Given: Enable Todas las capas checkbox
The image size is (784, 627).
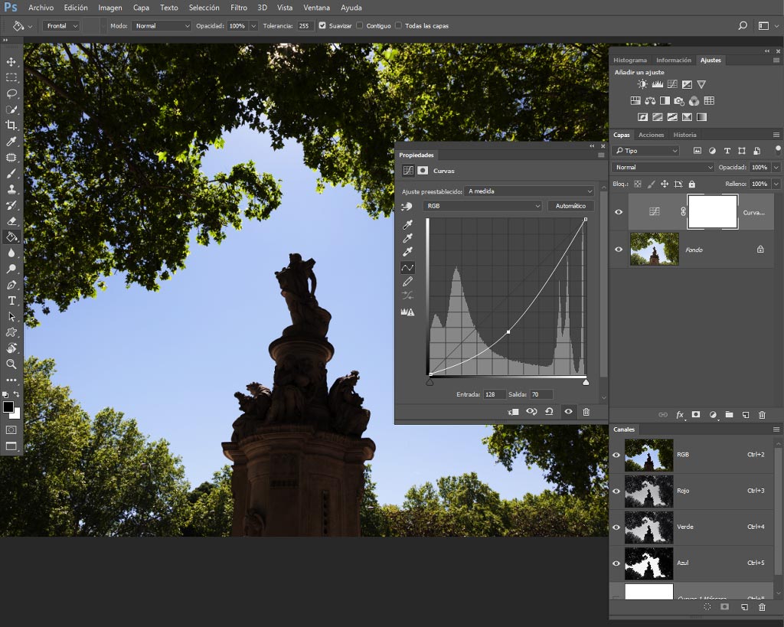Looking at the screenshot, I should [398, 25].
